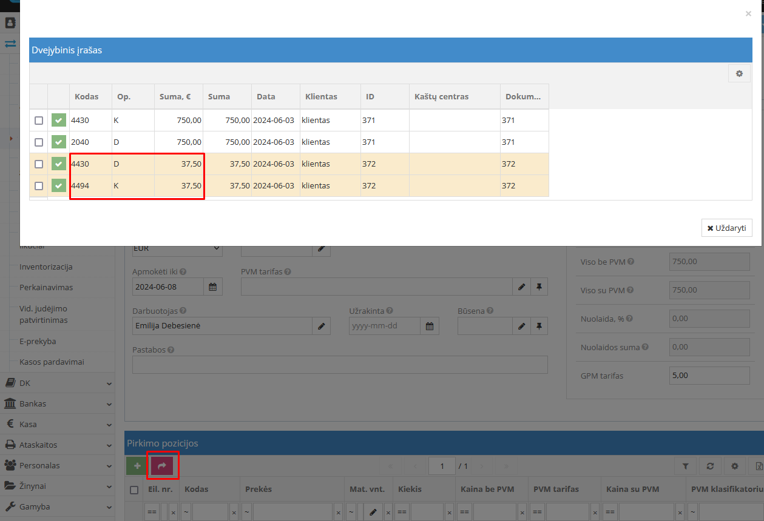The image size is (764, 521).
Task: Tick the checkbox for the 4494 row
Action: (x=39, y=186)
